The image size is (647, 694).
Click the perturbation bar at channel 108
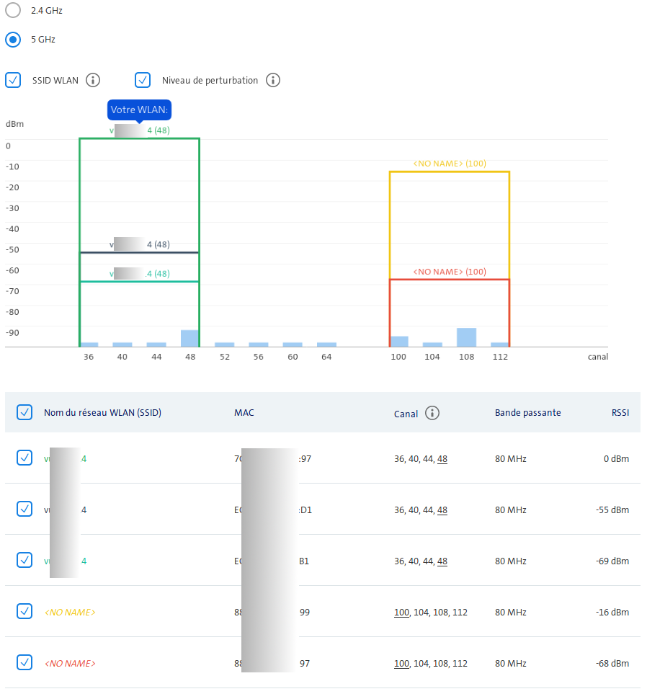coord(466,337)
